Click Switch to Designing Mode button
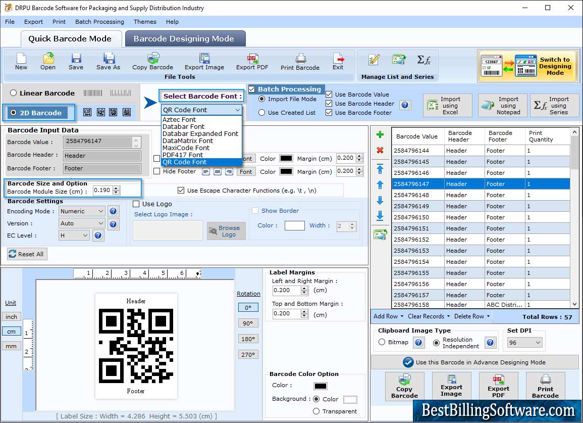 coord(527,66)
